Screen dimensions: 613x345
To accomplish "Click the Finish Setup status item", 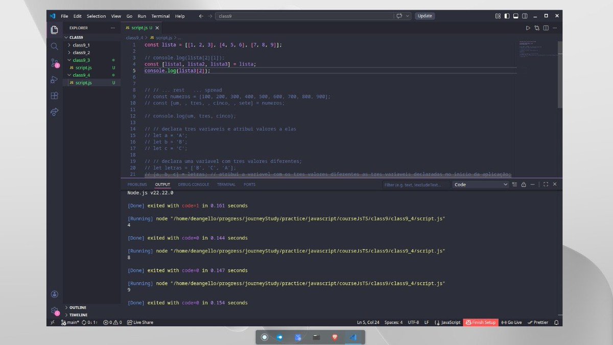I will tap(481, 323).
